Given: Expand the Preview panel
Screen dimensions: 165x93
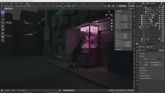Looking at the screenshot, I should click(x=142, y=53).
